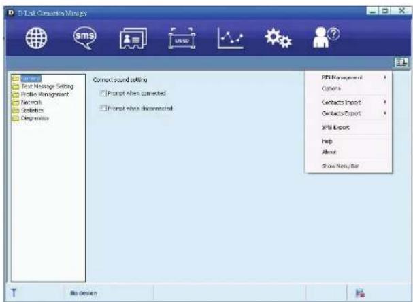
Task: Choose Show Menu Bar entry
Action: click(348, 166)
